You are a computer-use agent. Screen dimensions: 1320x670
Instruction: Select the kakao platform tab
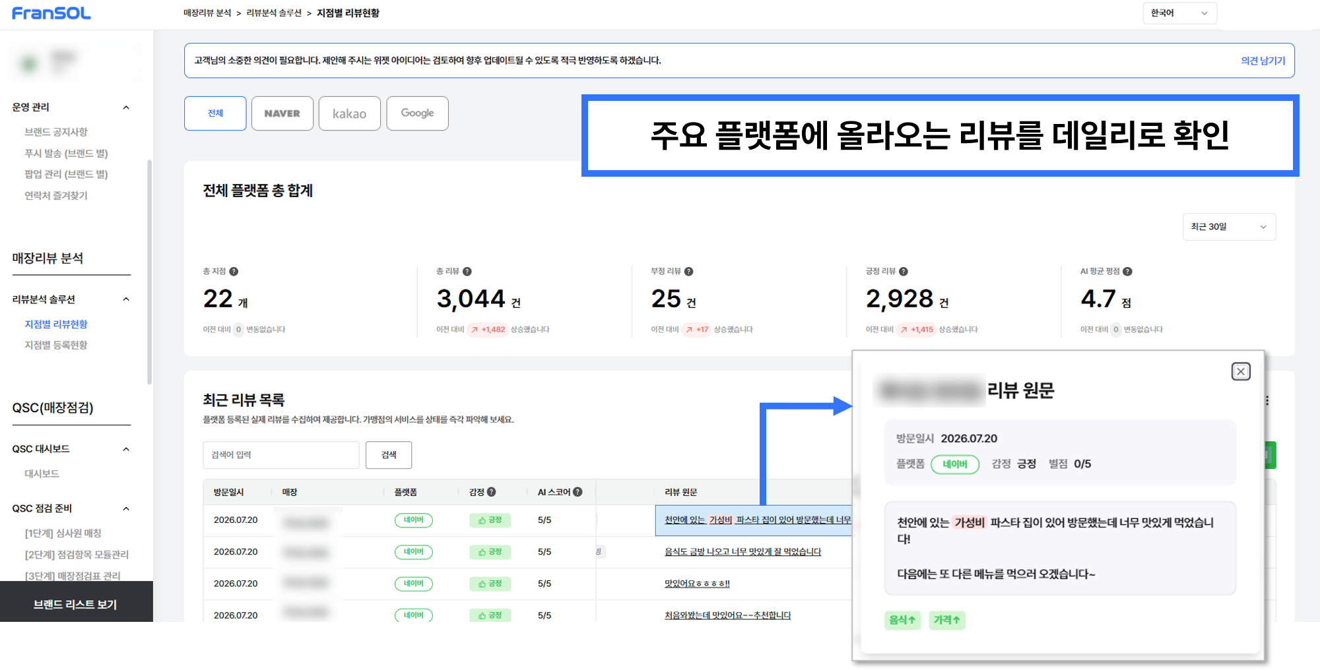[350, 113]
